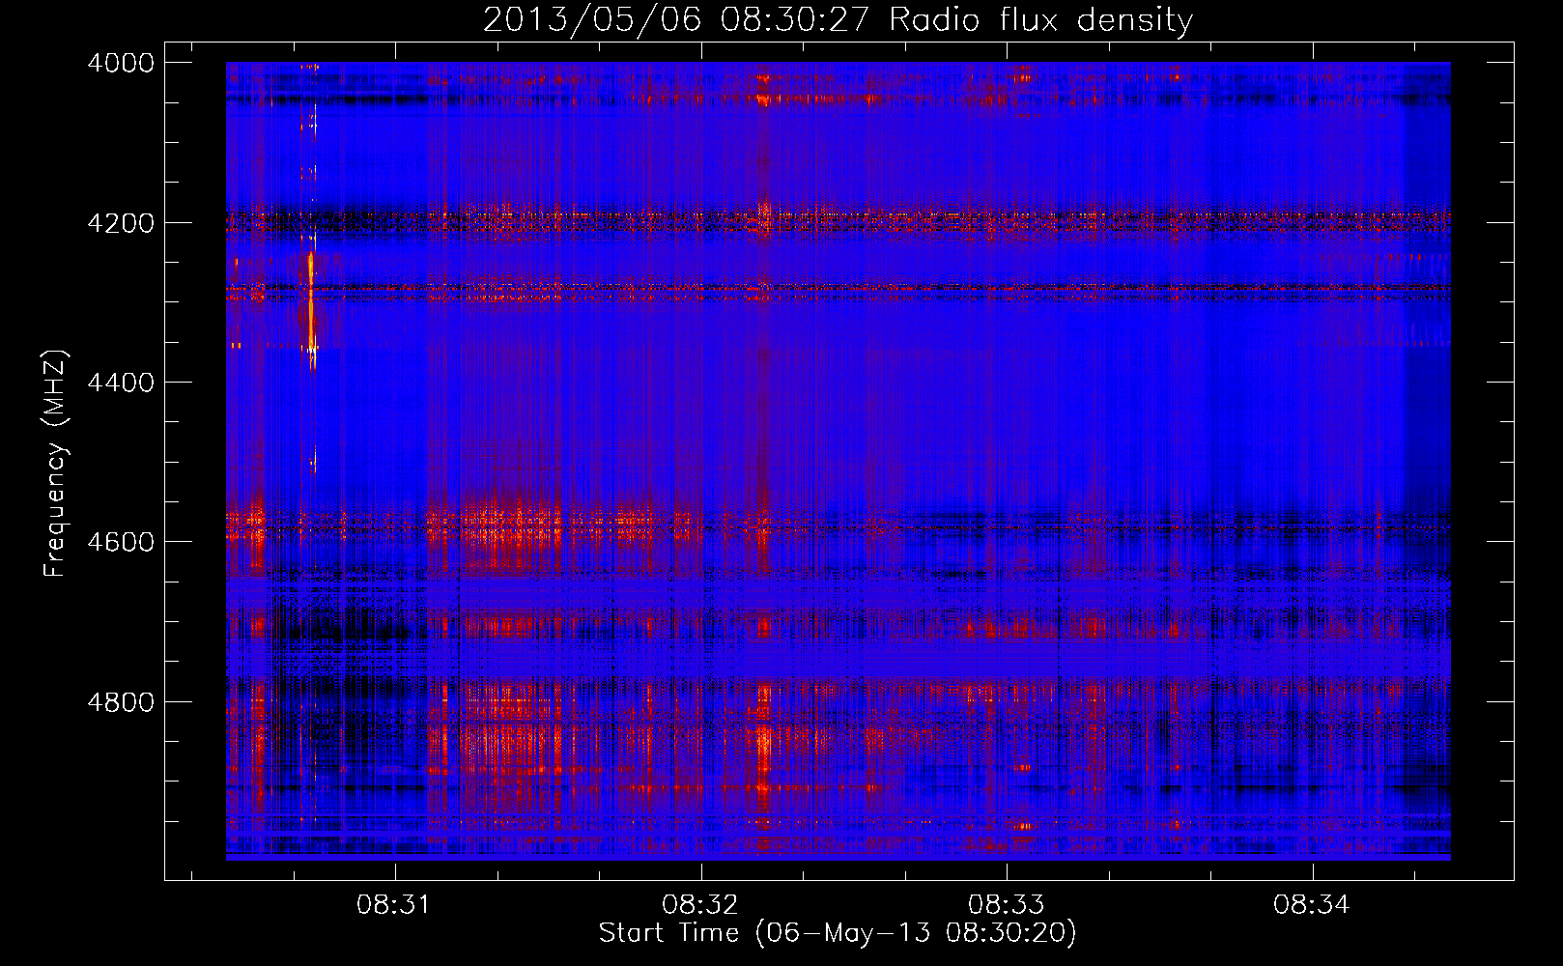Click the 'Frequency (MHZ)' y-axis title
Screen dimensions: 1563x966
pyautogui.click(x=56, y=464)
